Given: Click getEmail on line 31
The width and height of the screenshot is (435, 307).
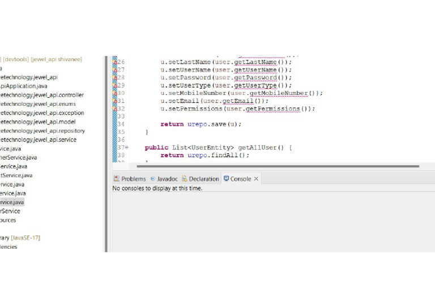Looking at the screenshot, I should (x=238, y=101).
